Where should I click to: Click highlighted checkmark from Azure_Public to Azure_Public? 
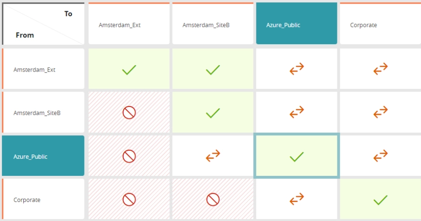click(296, 157)
